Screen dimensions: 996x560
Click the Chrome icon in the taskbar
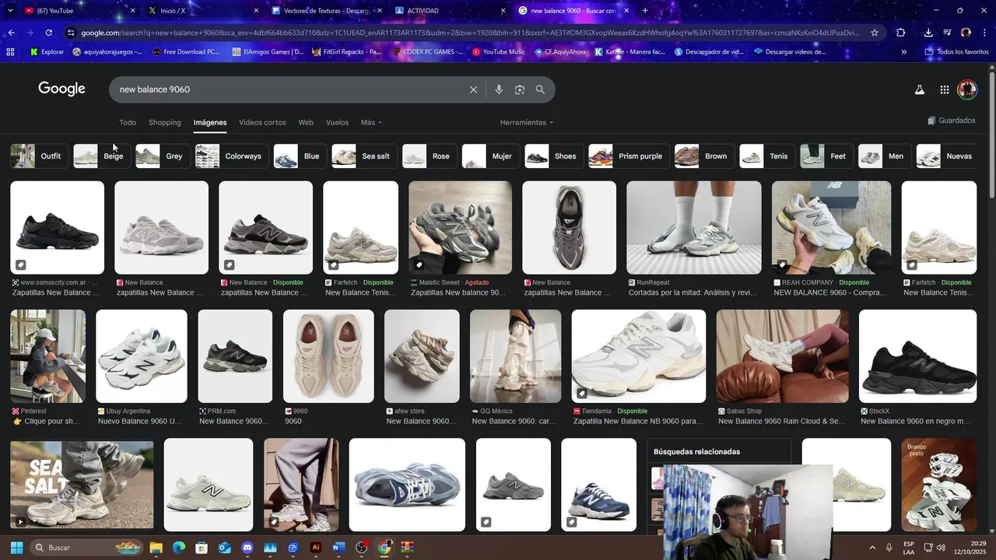click(384, 548)
